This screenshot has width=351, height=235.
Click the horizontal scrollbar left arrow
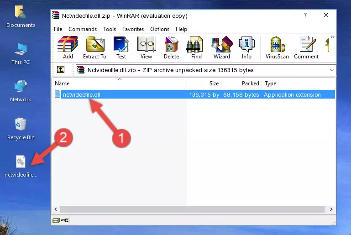pos(56,209)
